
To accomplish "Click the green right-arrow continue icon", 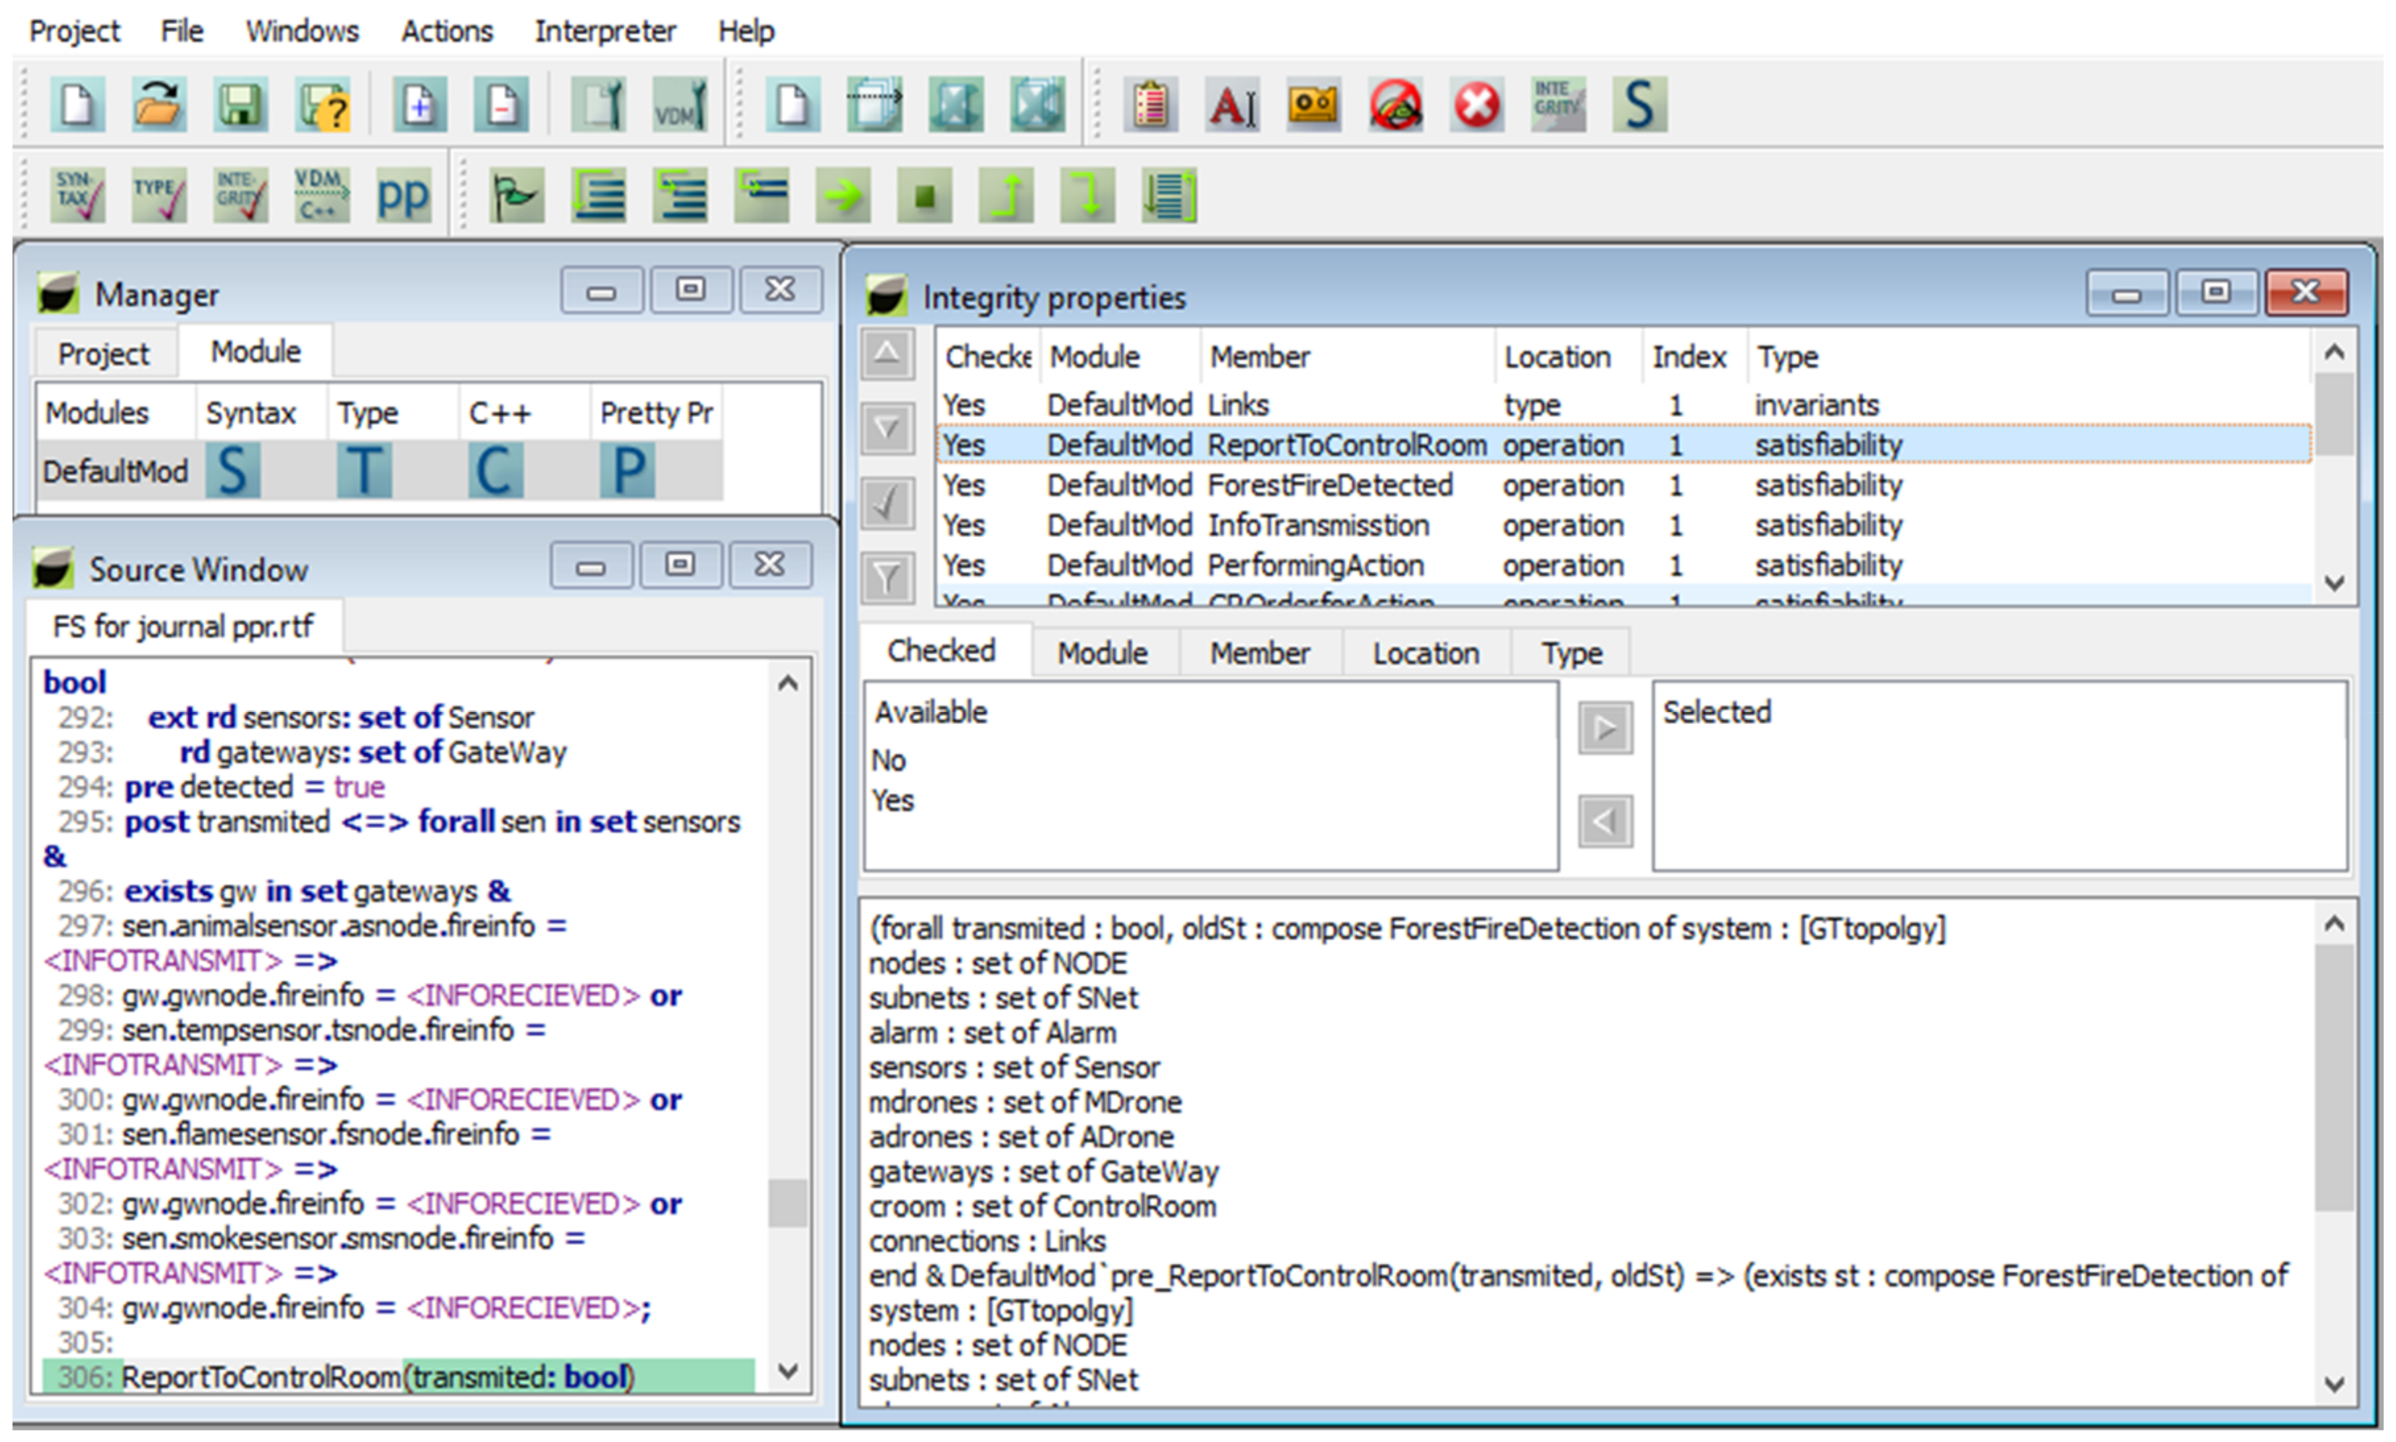I will coord(842,196).
